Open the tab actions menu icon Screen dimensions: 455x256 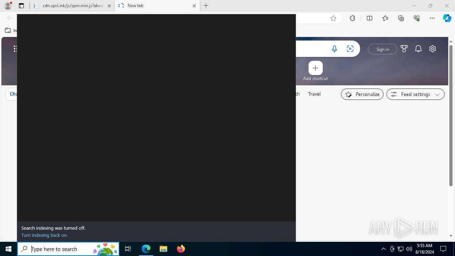point(21,6)
